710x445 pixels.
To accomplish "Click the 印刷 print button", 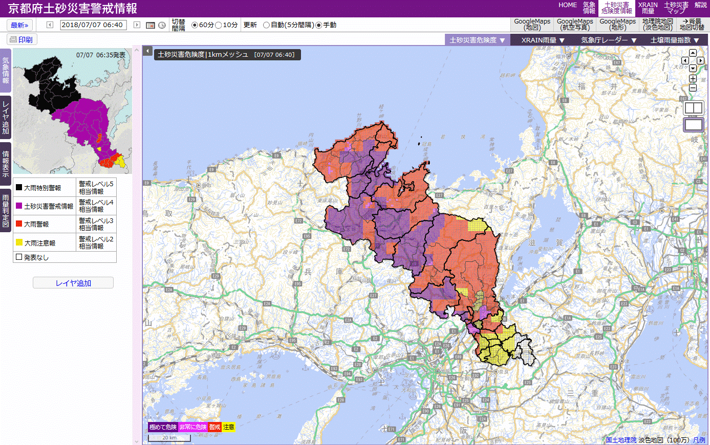I will [22, 39].
